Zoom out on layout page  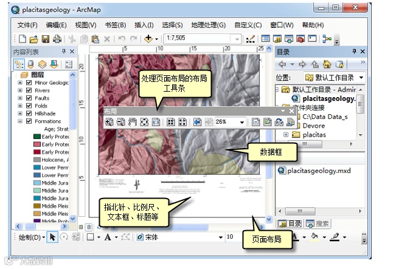point(120,122)
